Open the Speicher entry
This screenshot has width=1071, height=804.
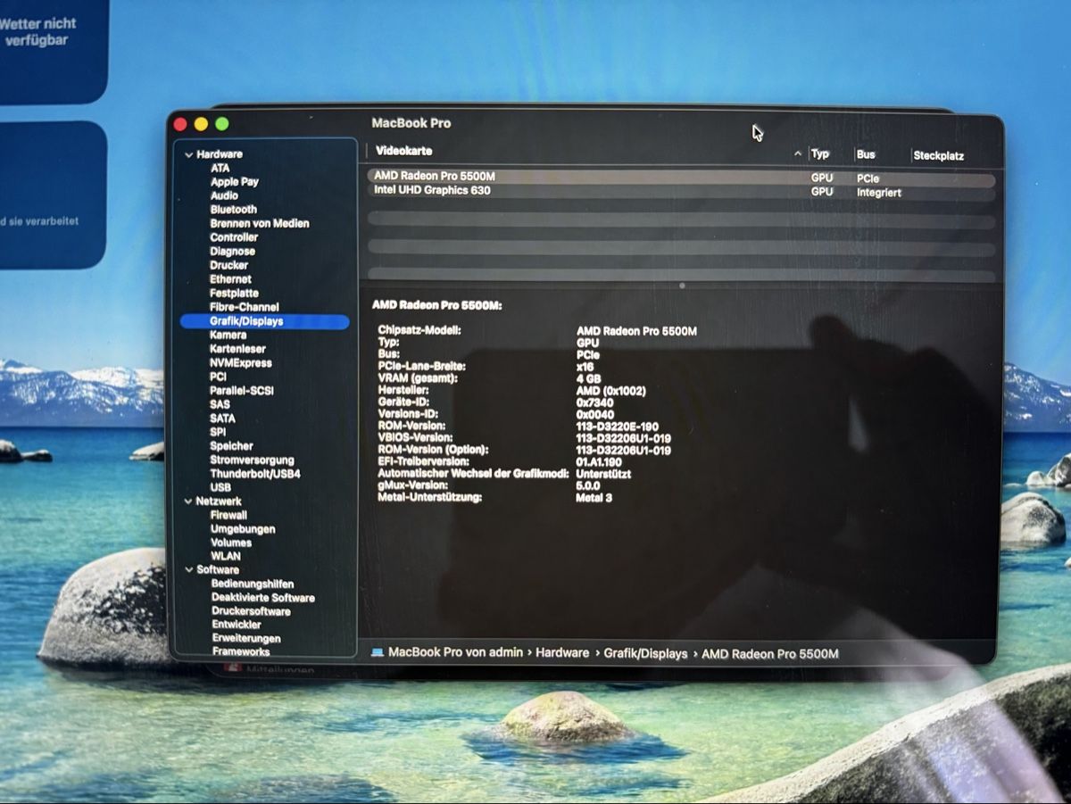(231, 446)
